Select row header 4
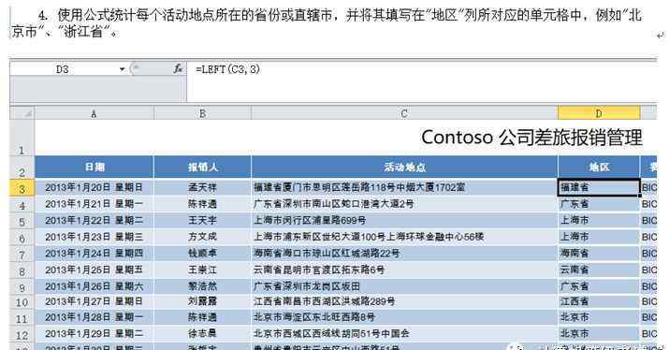669x350 pixels. pyautogui.click(x=22, y=204)
